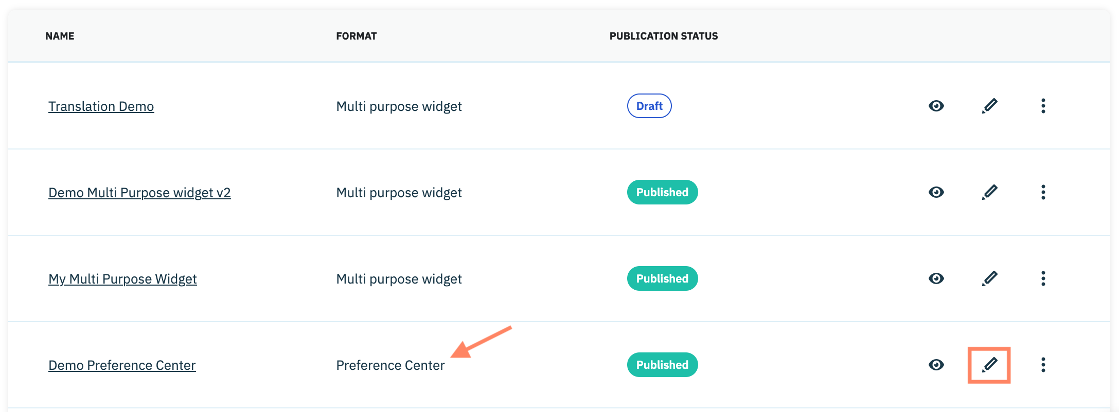The height and width of the screenshot is (412, 1119).
Task: Open Demo Multi Purpose widget v2 link
Action: pyautogui.click(x=139, y=193)
